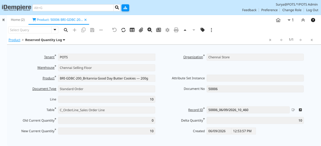
Task: Open the more options vertical dots
Action: pos(211,30)
